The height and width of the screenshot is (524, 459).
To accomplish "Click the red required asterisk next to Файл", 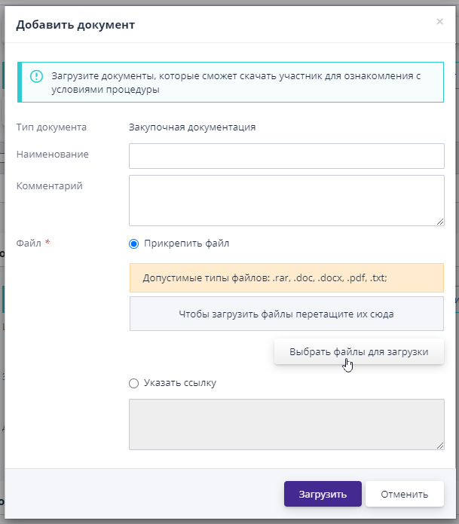I will coord(47,244).
